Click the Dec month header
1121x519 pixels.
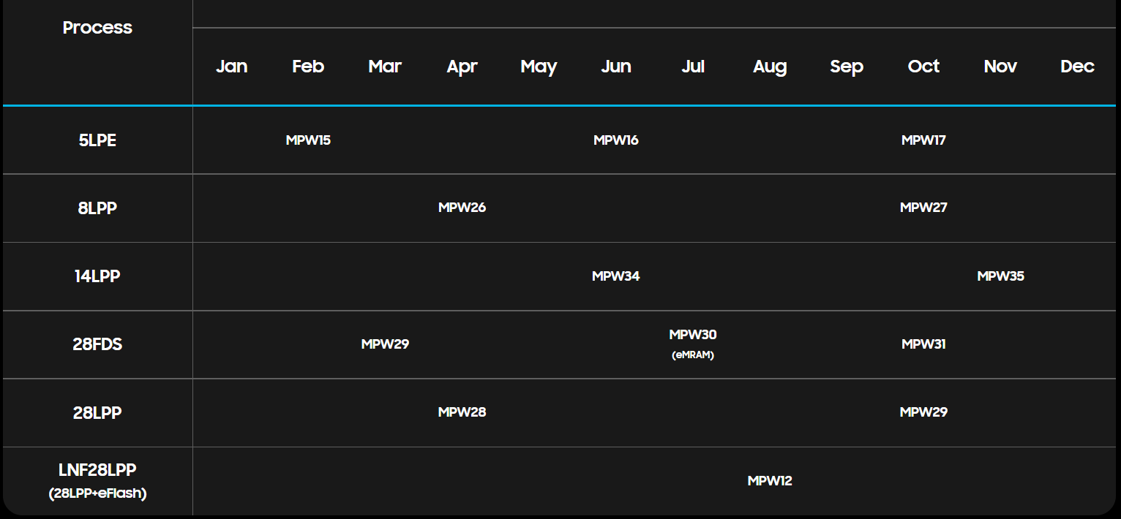(1077, 67)
